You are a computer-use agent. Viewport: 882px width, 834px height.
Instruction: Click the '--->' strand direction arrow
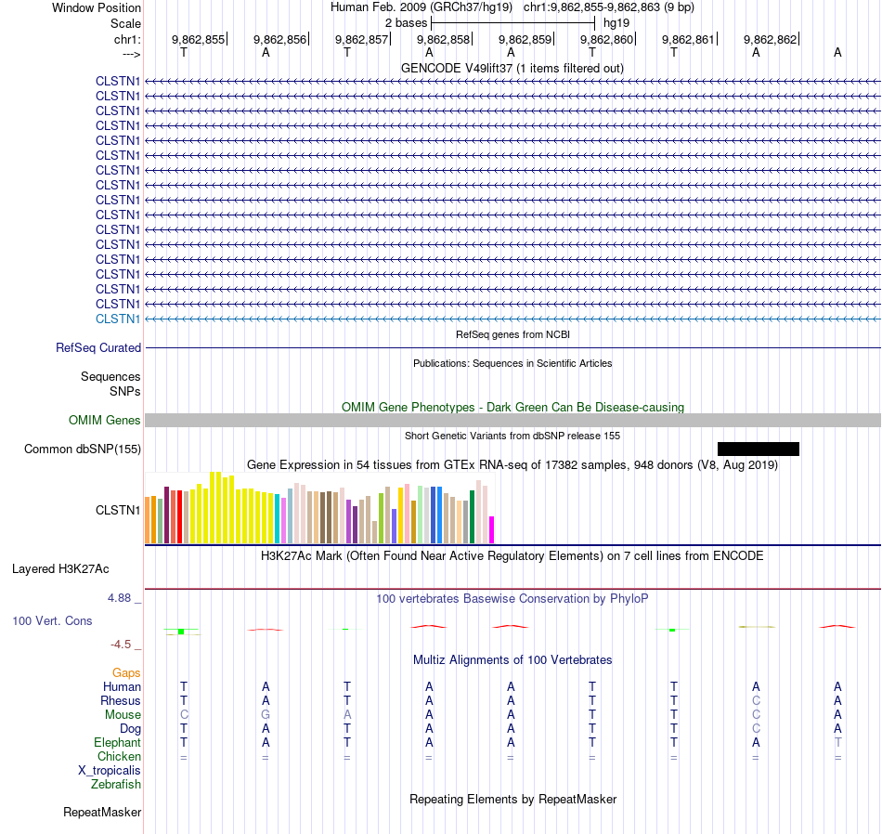click(132, 54)
